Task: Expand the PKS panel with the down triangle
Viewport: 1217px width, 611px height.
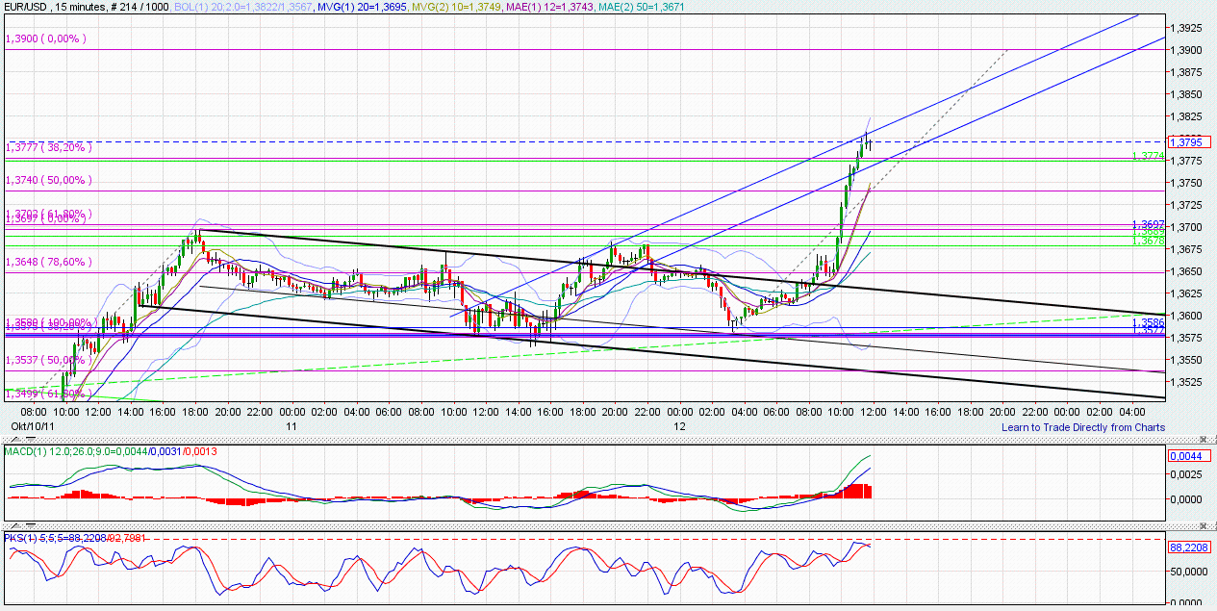Action: [30, 525]
